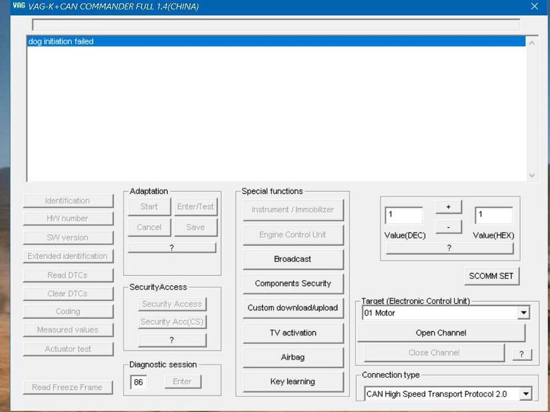The width and height of the screenshot is (550, 412).
Task: Start Key learning function
Action: click(x=293, y=381)
